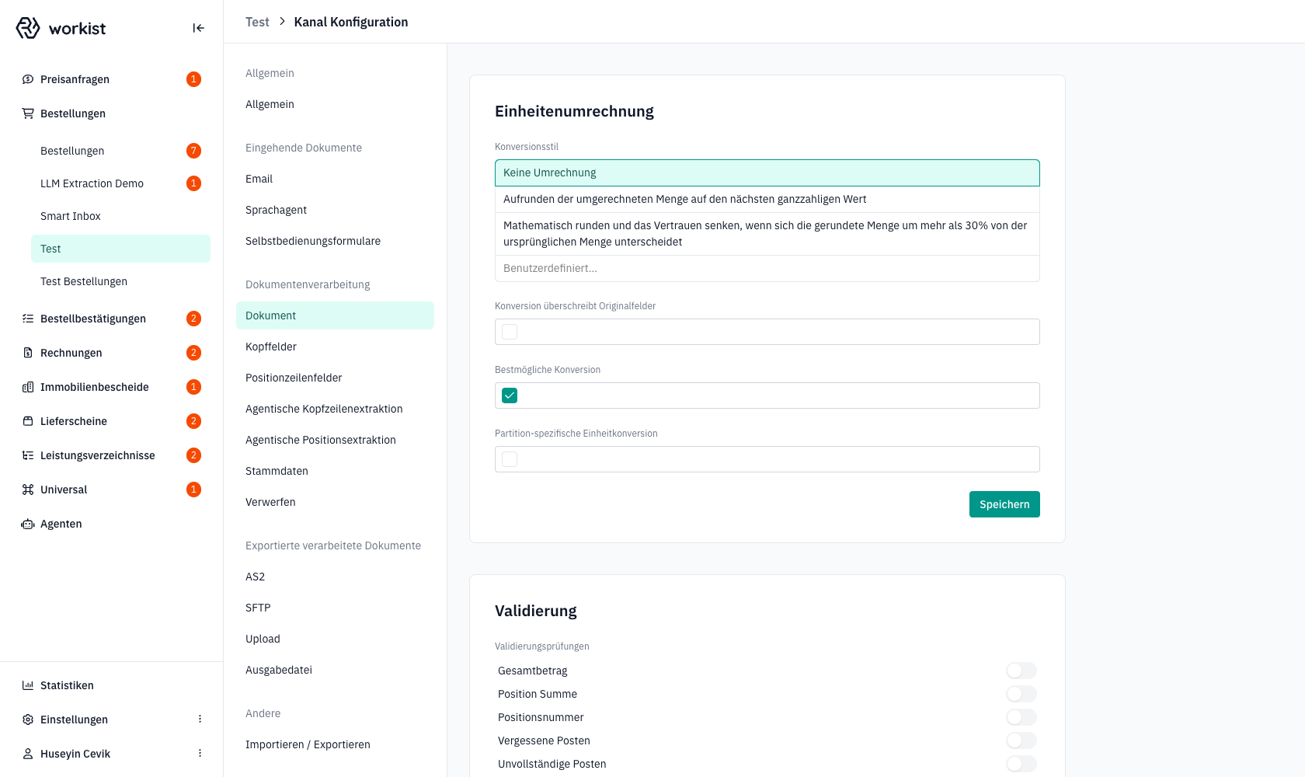
Task: Open Allgemein settings link
Action: tap(335, 104)
